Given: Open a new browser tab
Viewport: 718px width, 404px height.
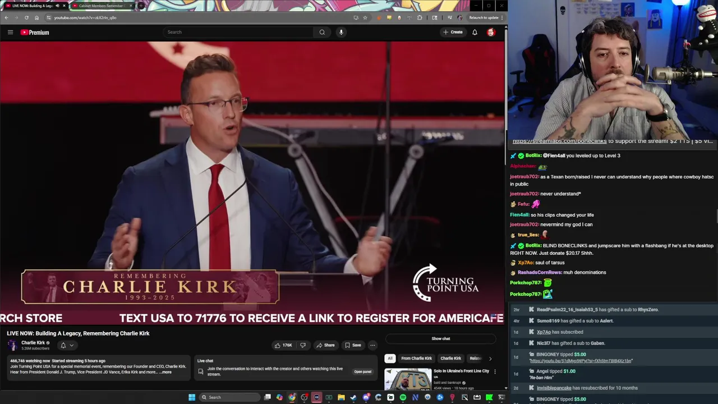Looking at the screenshot, I should click(141, 6).
